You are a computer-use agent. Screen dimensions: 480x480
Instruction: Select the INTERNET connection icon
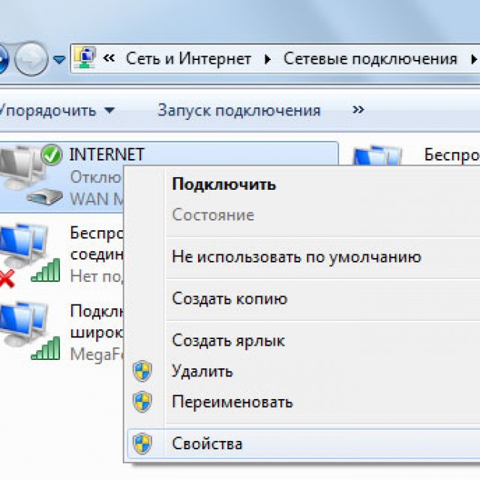coord(31,175)
